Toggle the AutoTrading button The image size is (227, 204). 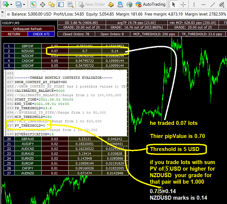(x=150, y=4)
